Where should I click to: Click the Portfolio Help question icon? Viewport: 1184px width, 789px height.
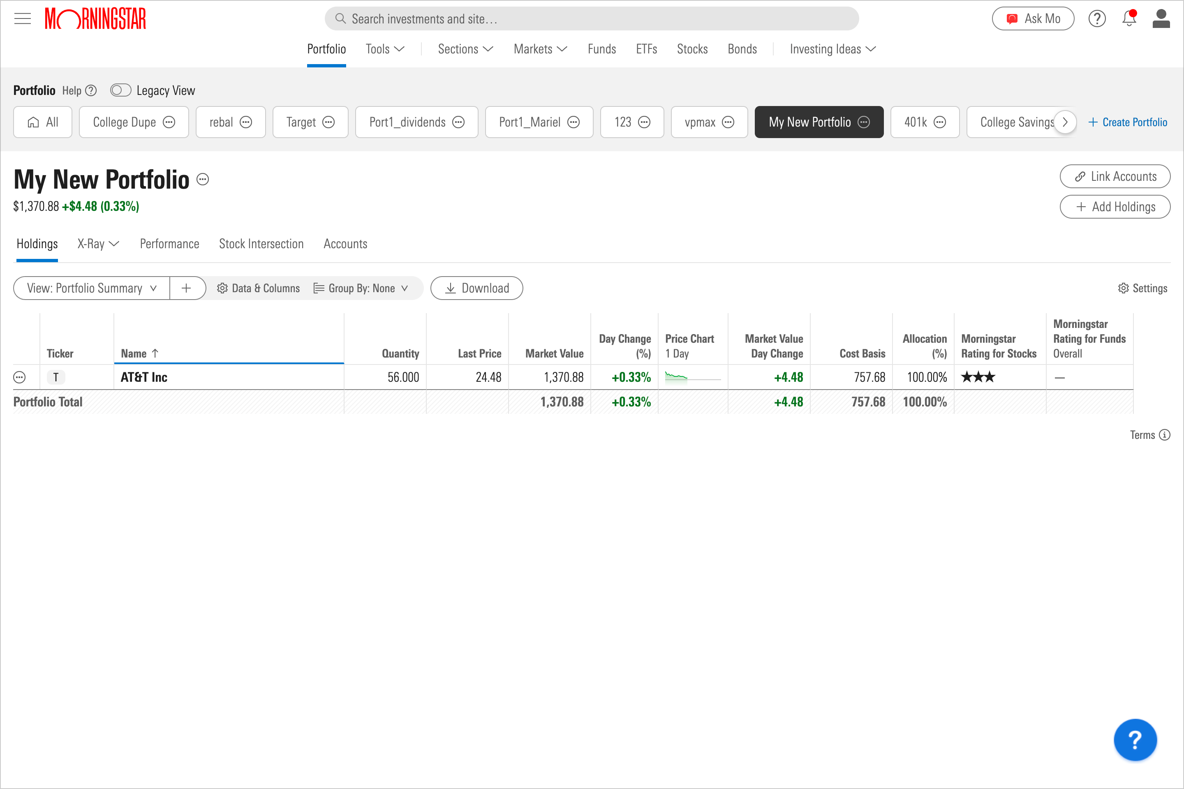[91, 90]
